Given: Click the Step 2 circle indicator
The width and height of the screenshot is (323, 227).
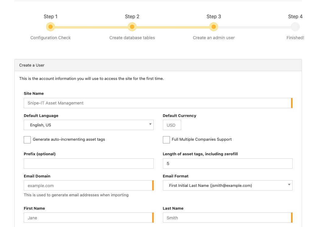Looking at the screenshot, I should click(x=132, y=27).
